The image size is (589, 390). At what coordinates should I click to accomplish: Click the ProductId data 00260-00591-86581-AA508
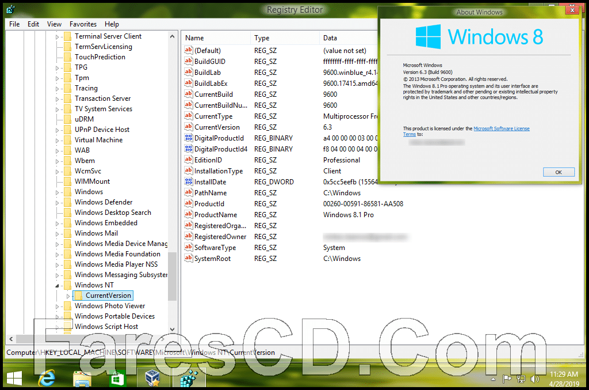click(363, 203)
